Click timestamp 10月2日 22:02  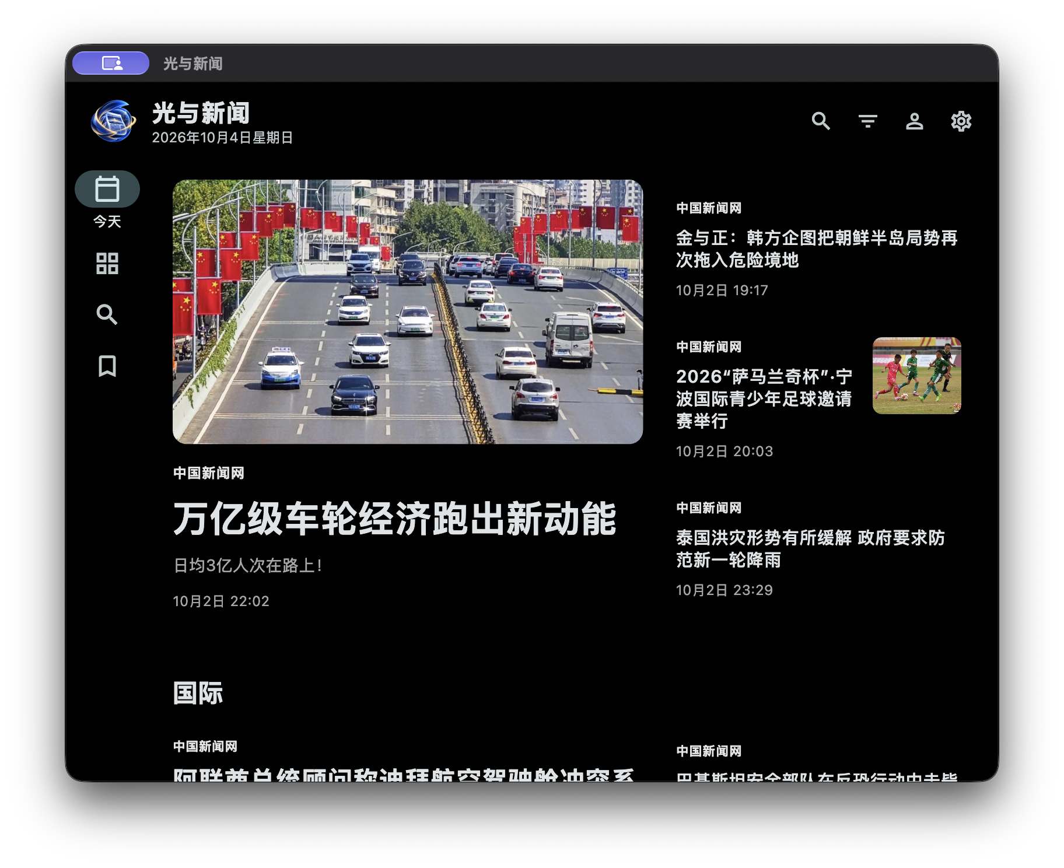(x=221, y=601)
